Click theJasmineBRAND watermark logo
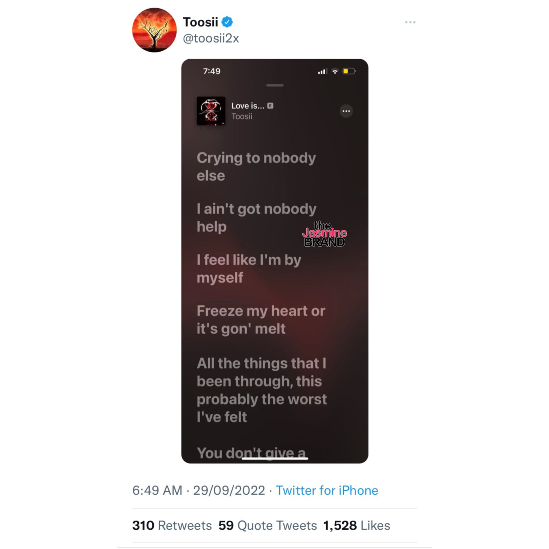Viewport: 549px width, 549px height. pos(325,234)
